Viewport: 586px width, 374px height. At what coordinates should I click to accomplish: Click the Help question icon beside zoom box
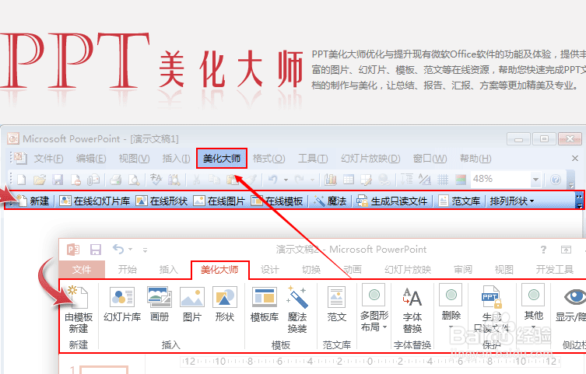click(556, 180)
